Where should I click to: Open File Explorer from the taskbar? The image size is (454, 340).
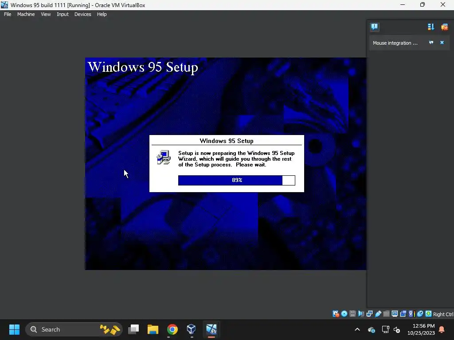(x=153, y=329)
